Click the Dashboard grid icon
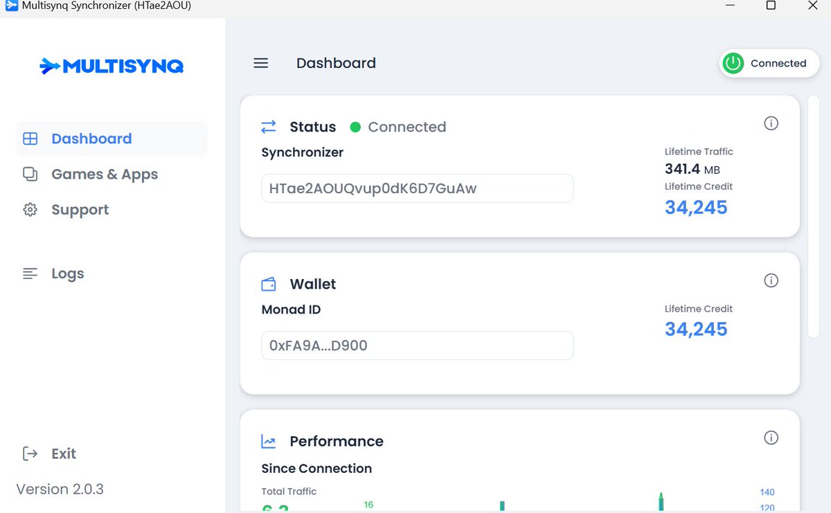The image size is (831, 513). [30, 138]
